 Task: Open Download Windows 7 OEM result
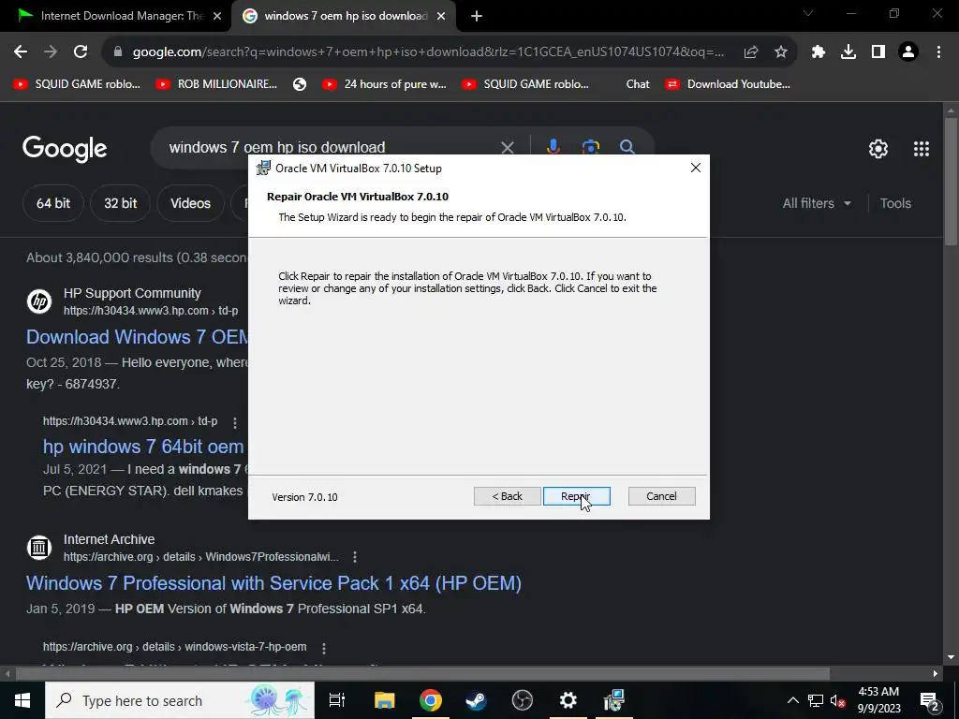[x=137, y=337]
